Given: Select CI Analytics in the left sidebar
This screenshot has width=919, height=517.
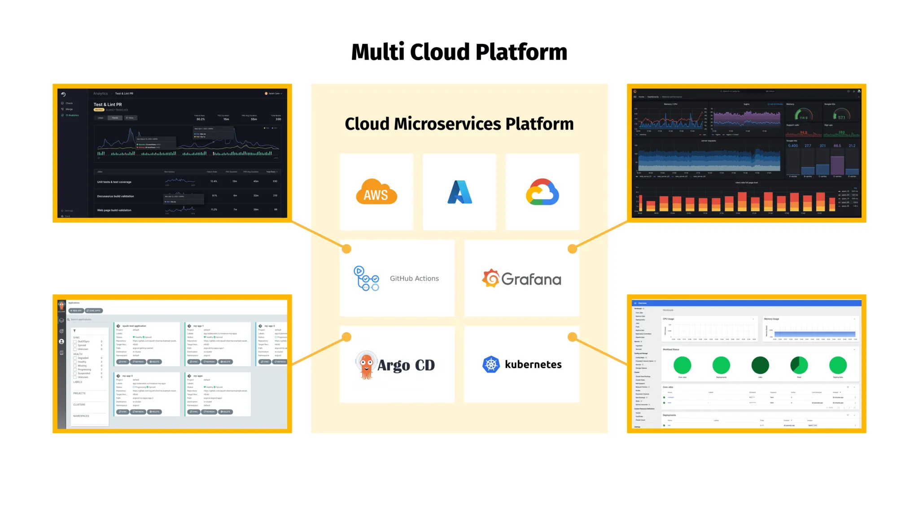Looking at the screenshot, I should click(72, 115).
